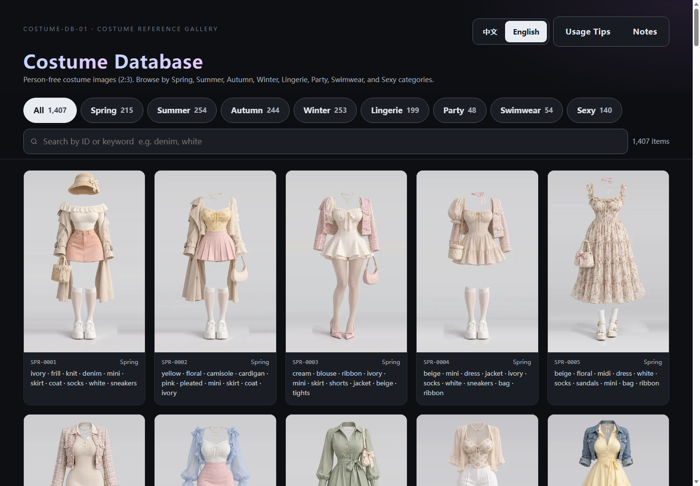Filter by Summer category
The height and width of the screenshot is (486, 700).
point(182,110)
